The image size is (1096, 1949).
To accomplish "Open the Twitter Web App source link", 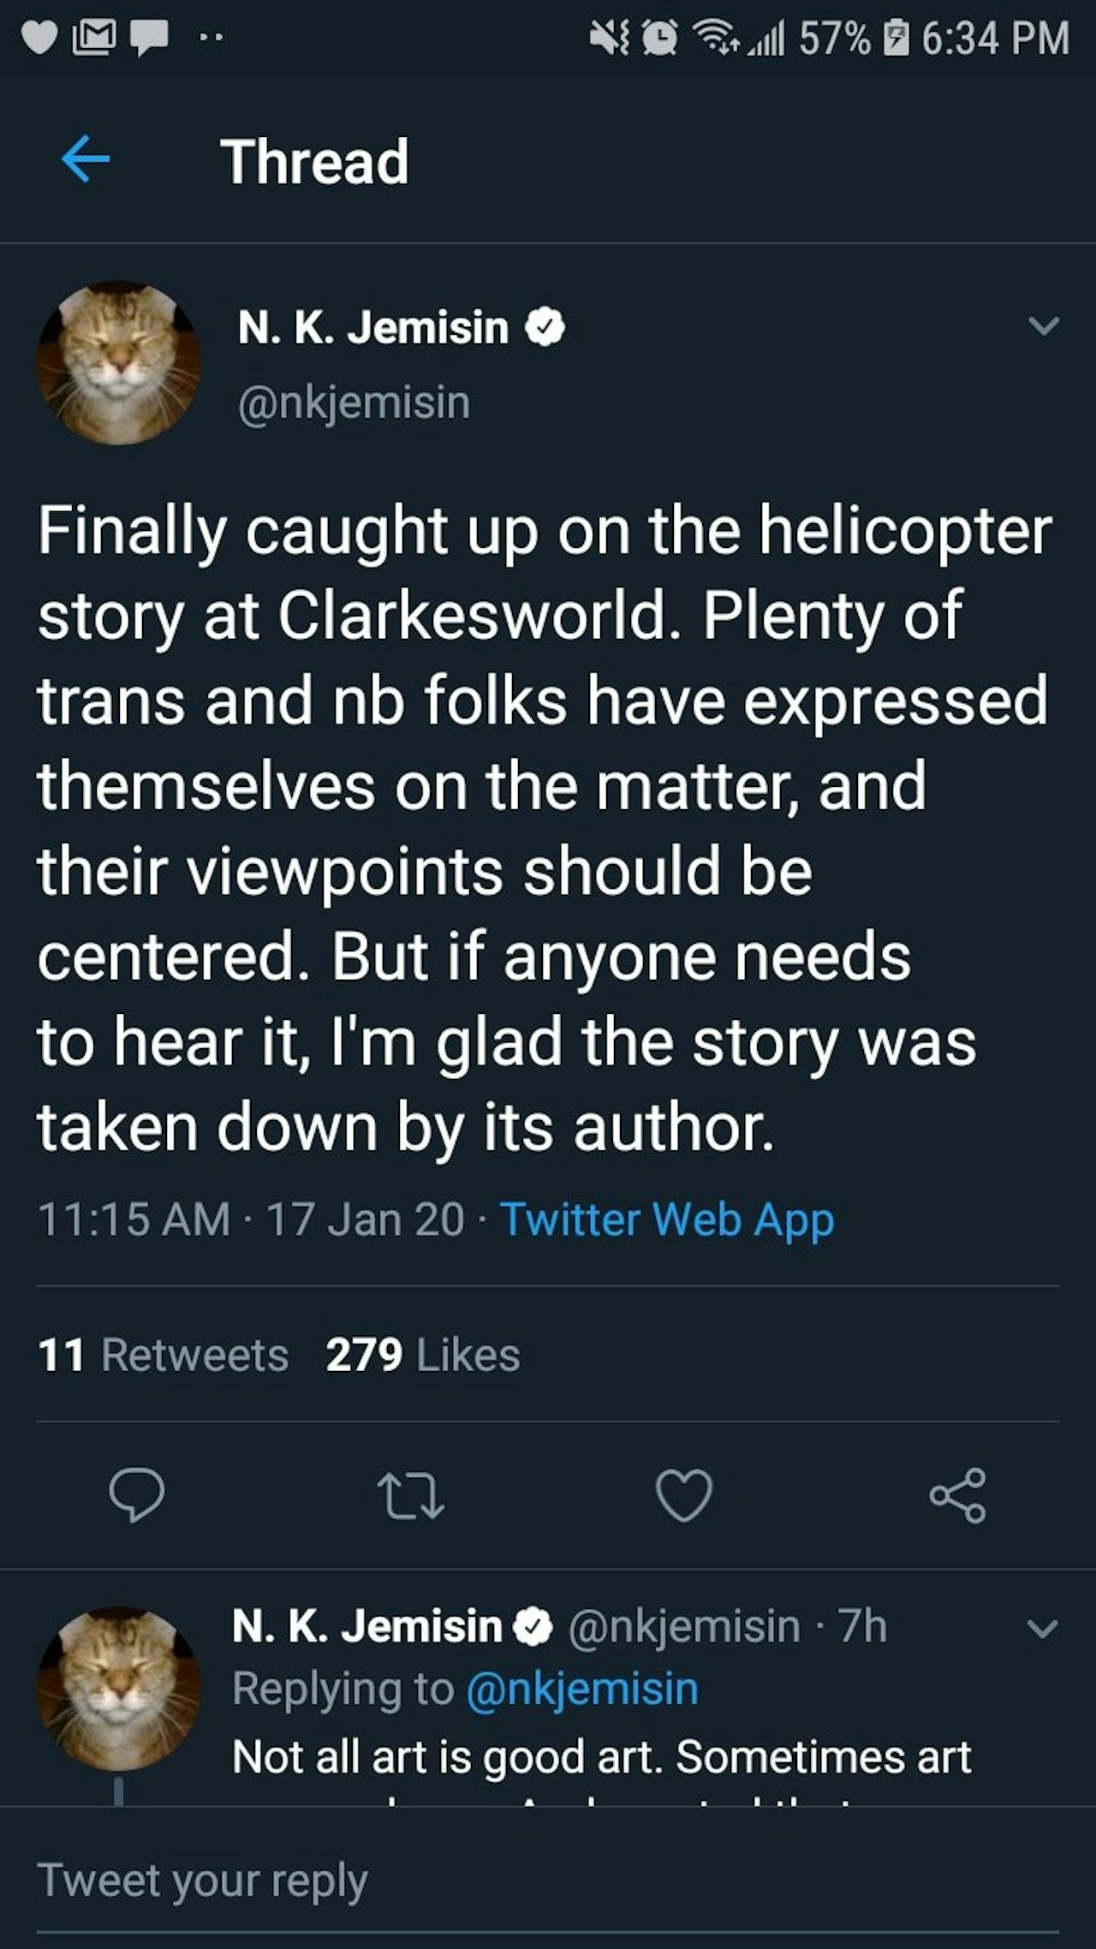I will click(666, 1219).
